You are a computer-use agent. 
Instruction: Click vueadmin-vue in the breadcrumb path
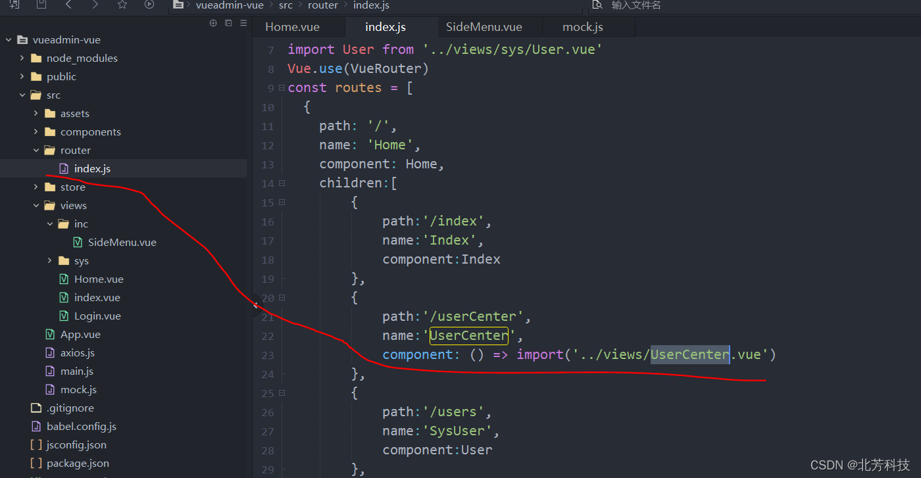[230, 5]
